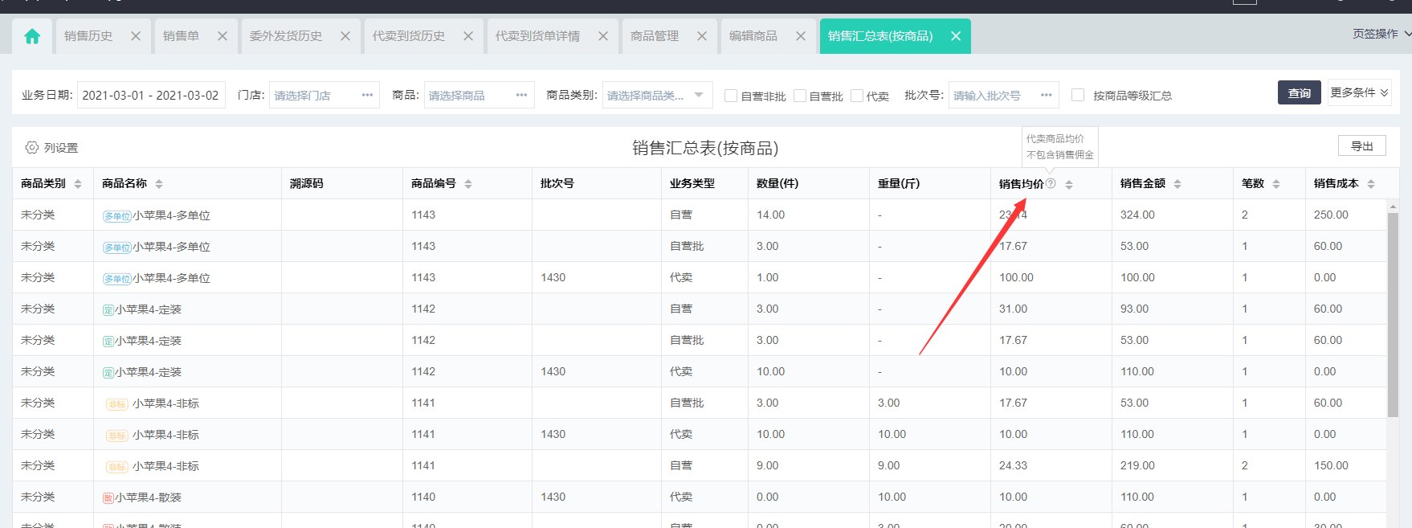Toggle the 自营非批 checkbox
Screen dimensions: 1412x528
(x=731, y=96)
